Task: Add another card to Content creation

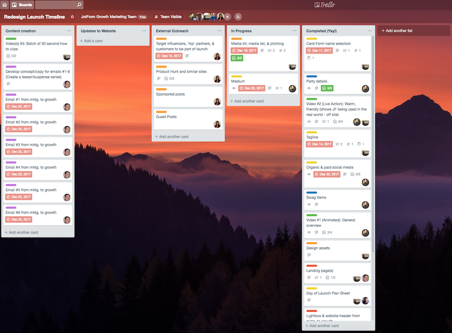Action: [x=21, y=232]
